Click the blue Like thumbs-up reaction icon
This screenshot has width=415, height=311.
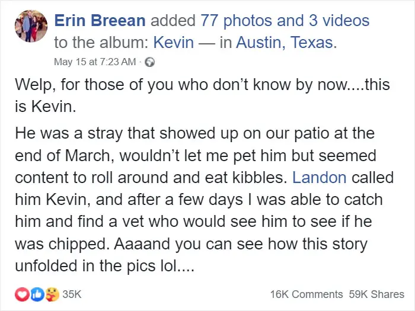[36, 294]
